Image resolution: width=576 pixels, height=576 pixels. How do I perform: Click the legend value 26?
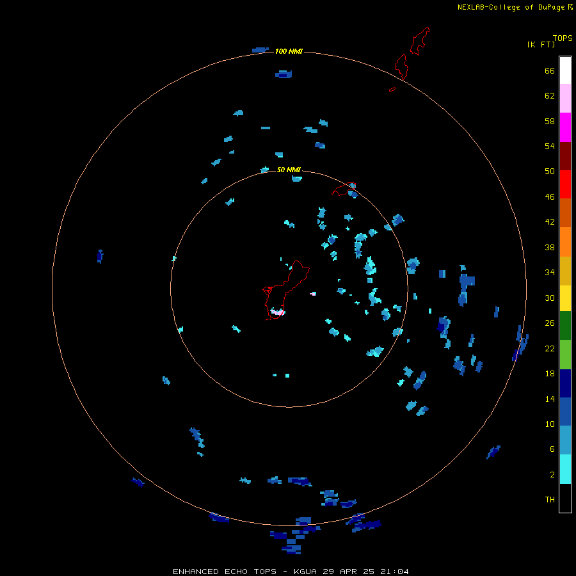550,323
